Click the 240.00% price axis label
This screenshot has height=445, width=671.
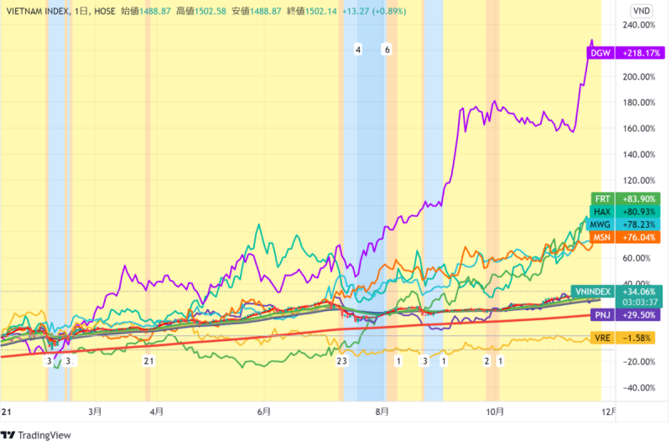(639, 25)
